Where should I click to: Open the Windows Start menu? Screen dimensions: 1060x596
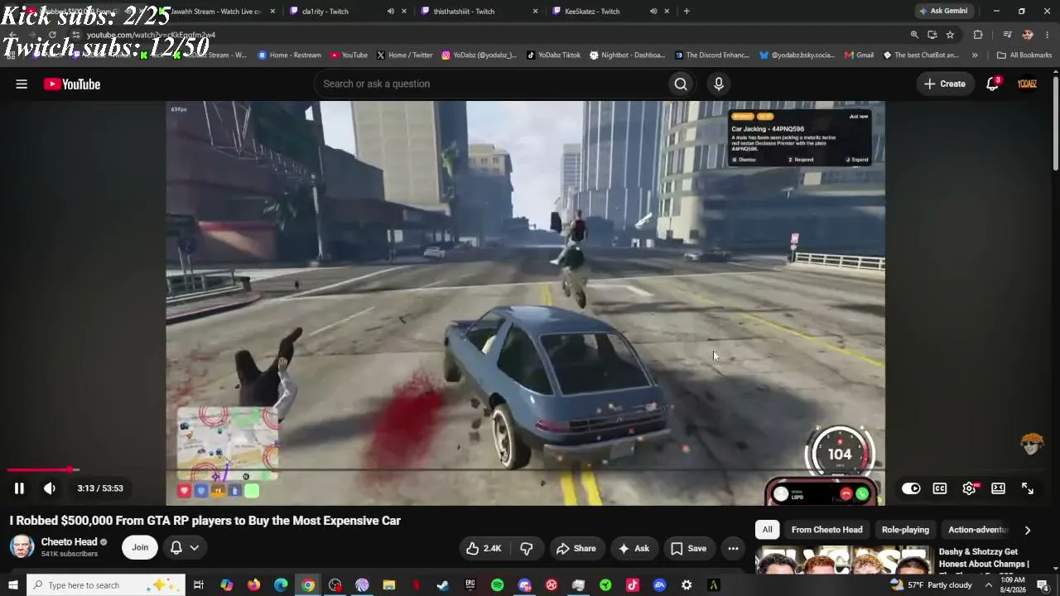[12, 585]
